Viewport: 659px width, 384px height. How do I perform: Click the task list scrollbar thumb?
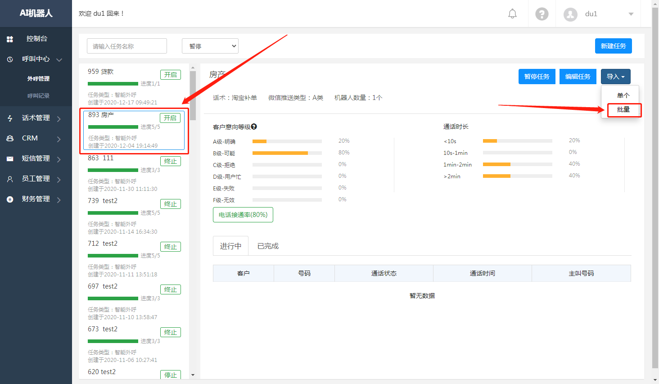pyautogui.click(x=193, y=95)
